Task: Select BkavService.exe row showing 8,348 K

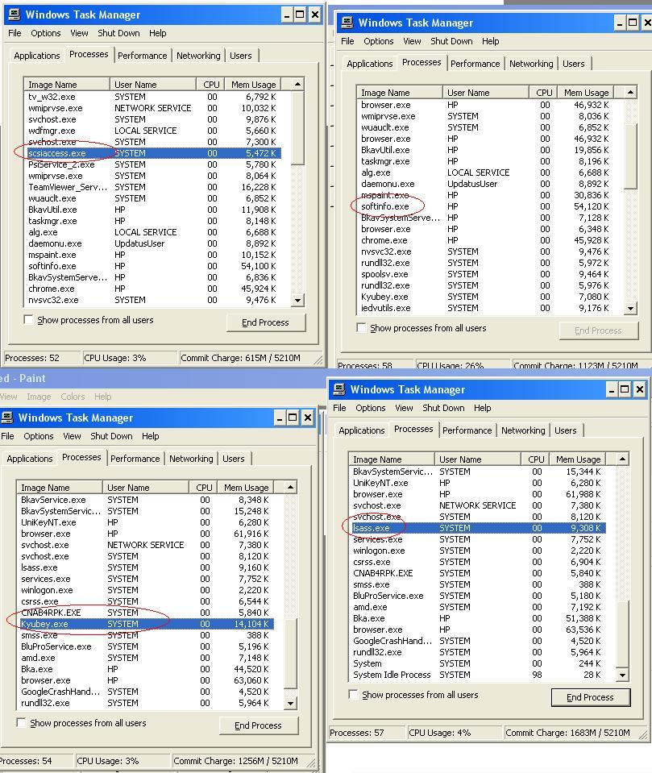Action: 145,500
